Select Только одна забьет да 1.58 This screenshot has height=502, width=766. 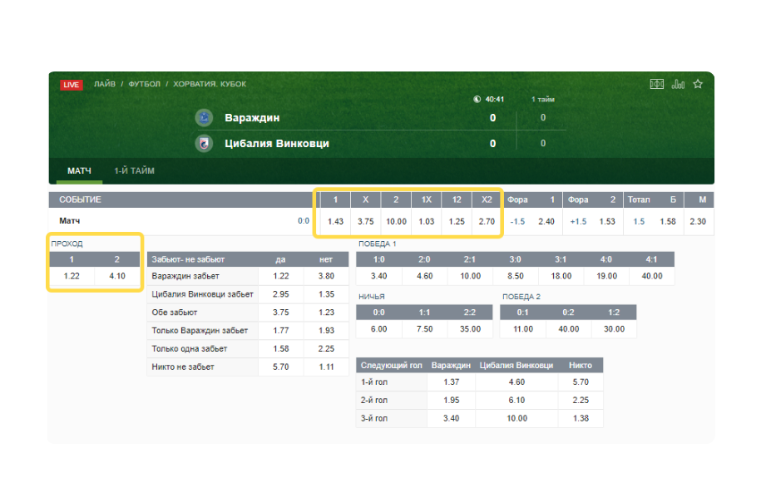pyautogui.click(x=281, y=349)
